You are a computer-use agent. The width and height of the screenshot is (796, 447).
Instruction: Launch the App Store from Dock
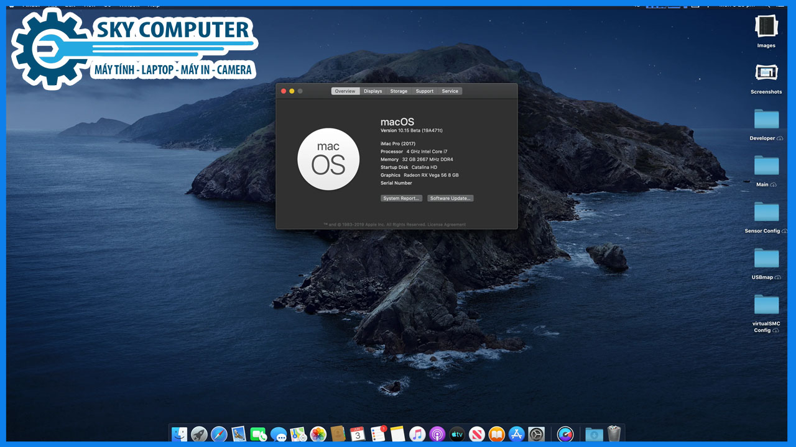[x=516, y=434]
